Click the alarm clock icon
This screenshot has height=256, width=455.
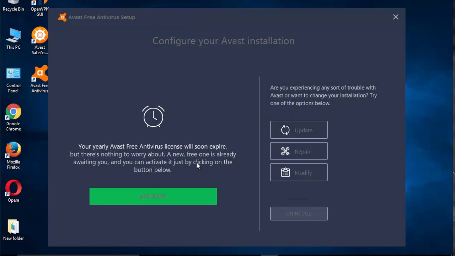pos(153,116)
